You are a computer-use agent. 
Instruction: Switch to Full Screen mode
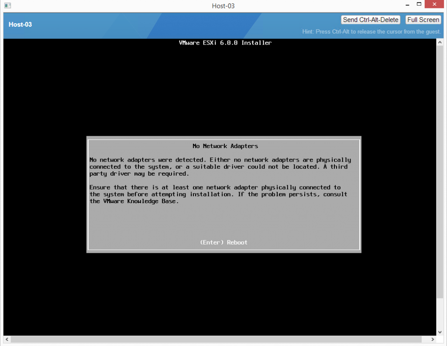coord(423,20)
